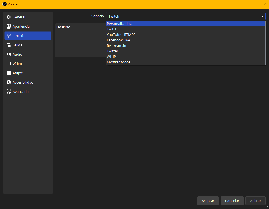
Task: Go to Salida settings label
Action: coord(17,45)
